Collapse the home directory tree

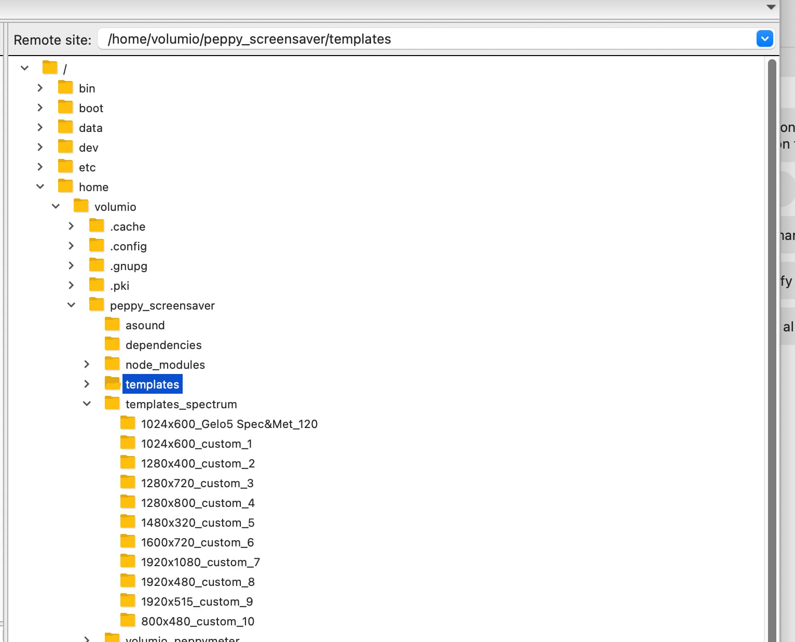click(x=40, y=186)
